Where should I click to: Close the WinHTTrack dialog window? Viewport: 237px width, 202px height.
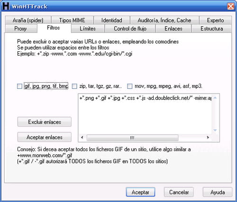click(231, 6)
